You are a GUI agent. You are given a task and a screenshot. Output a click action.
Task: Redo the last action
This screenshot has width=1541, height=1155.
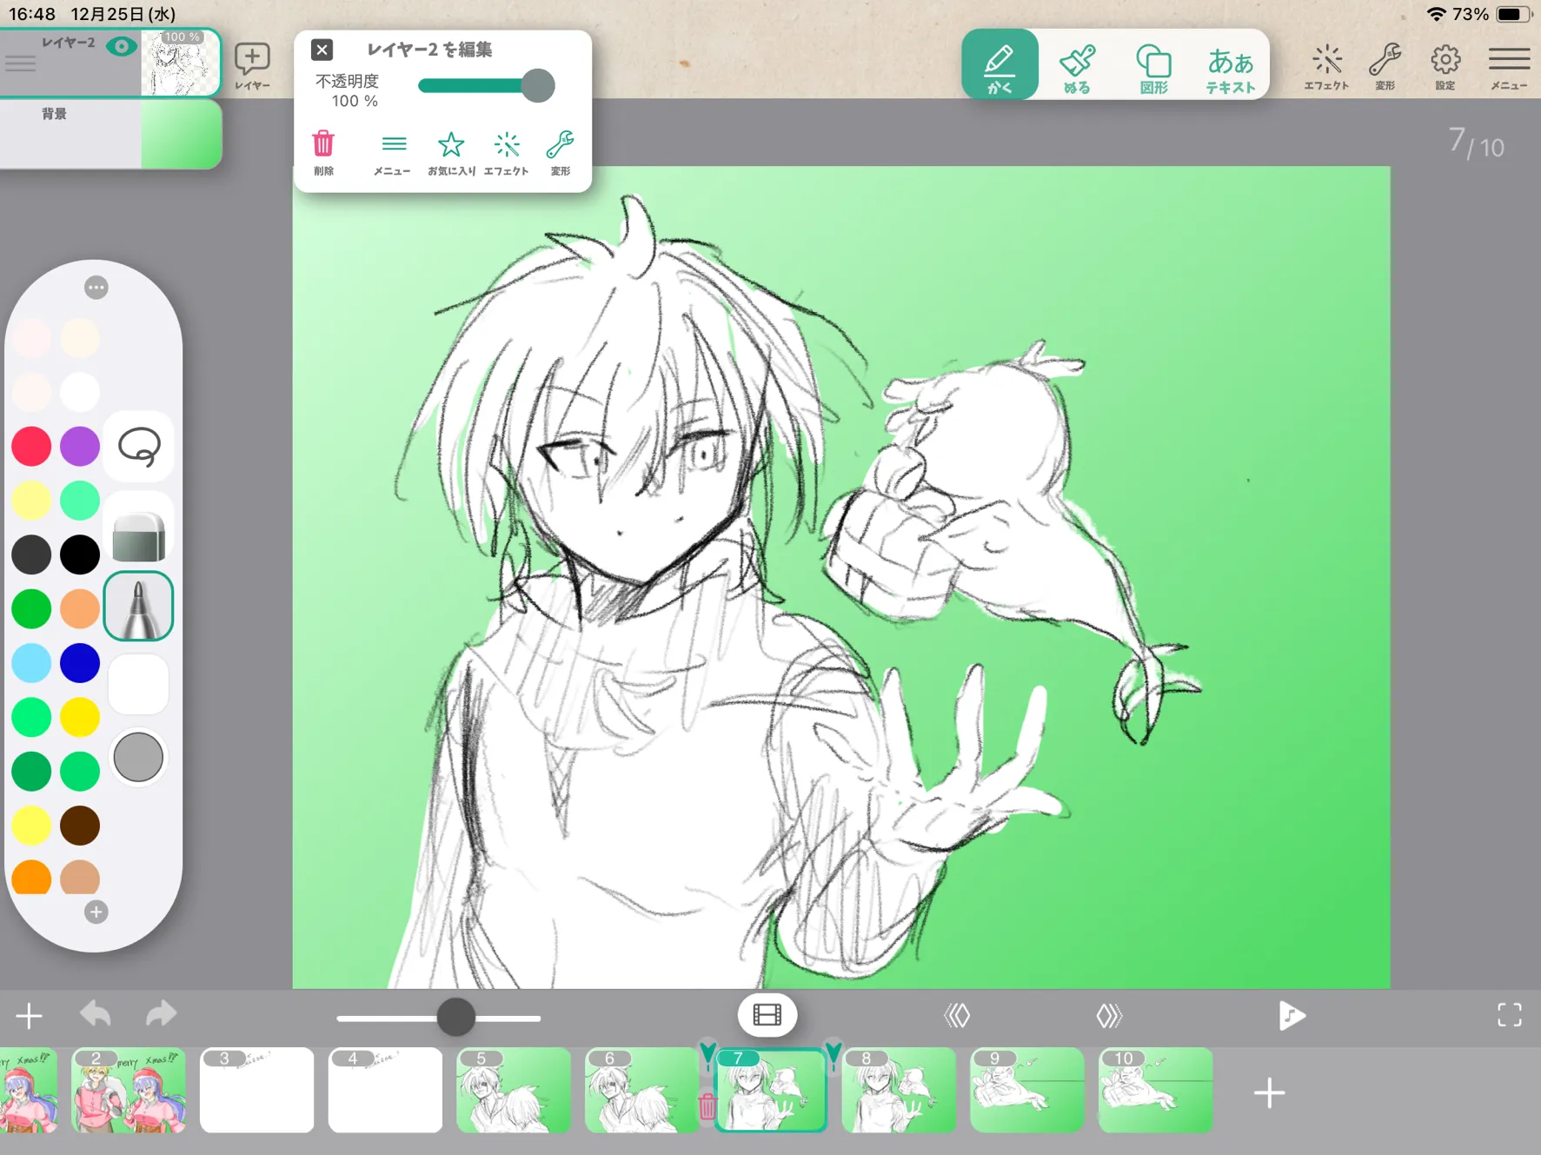click(161, 1014)
